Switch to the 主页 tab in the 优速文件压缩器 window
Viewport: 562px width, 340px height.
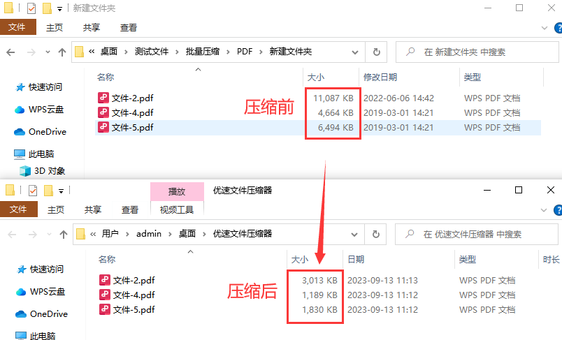tap(56, 209)
